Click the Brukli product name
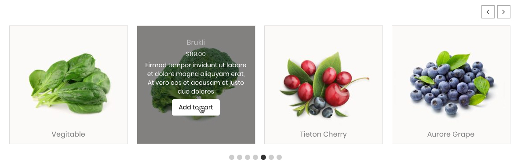The image size is (521, 163). (196, 42)
